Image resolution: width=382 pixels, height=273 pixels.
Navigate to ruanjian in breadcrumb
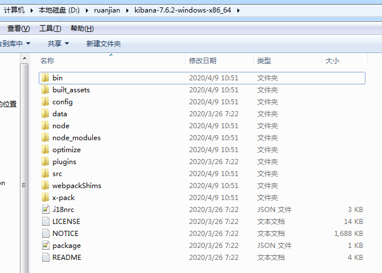(x=107, y=10)
